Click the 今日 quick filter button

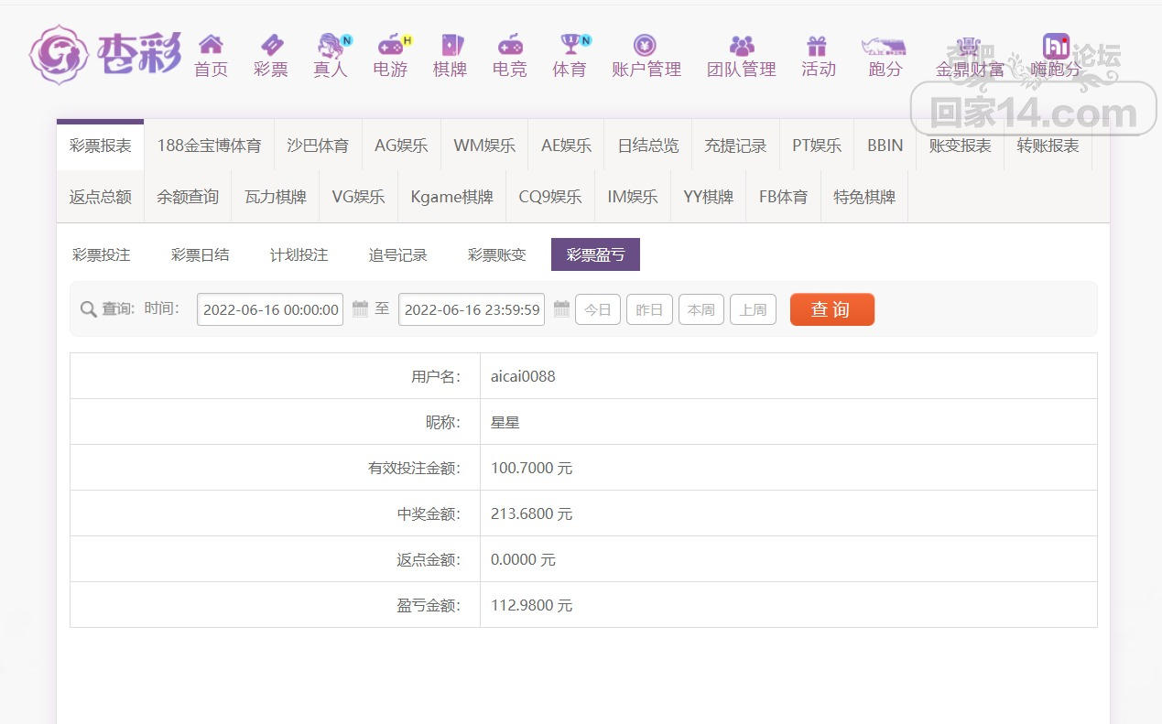(598, 310)
